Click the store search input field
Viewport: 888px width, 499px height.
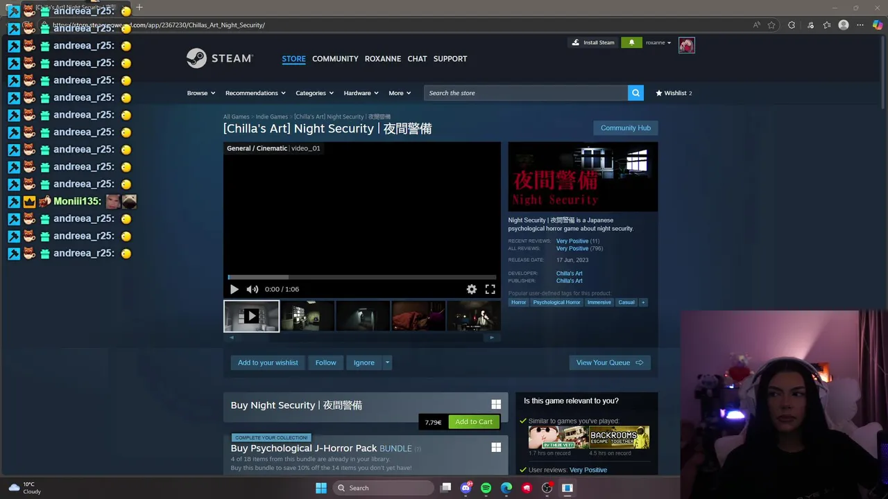coord(526,93)
